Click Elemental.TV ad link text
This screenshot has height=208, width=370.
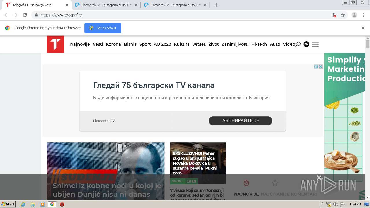coord(104,121)
